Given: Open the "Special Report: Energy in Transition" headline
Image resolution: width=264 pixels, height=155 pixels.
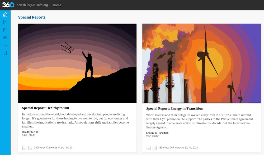Looking at the screenshot, I should tap(175, 108).
